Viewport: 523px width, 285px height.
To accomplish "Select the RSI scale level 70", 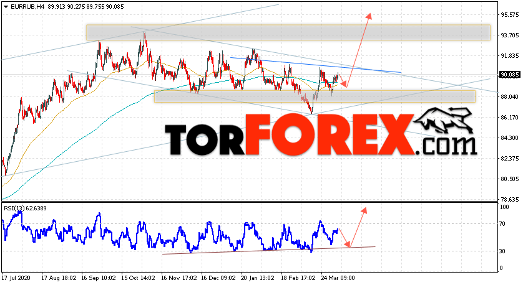I will [503, 224].
